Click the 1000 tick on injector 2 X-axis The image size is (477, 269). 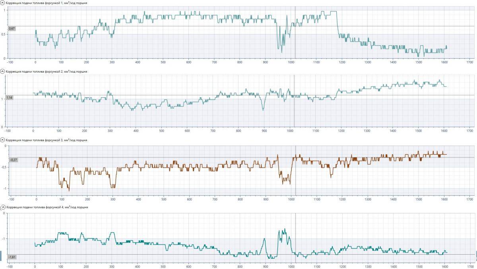(x=290, y=131)
